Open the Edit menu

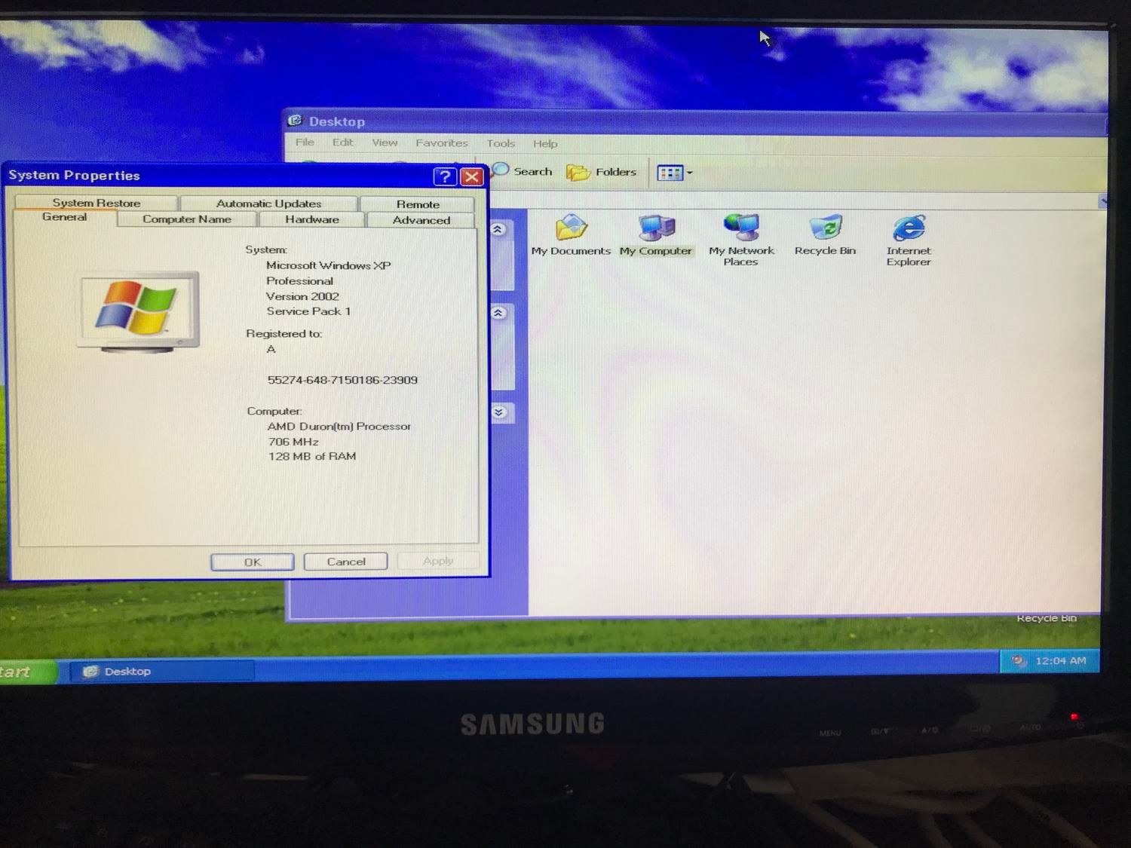click(343, 142)
